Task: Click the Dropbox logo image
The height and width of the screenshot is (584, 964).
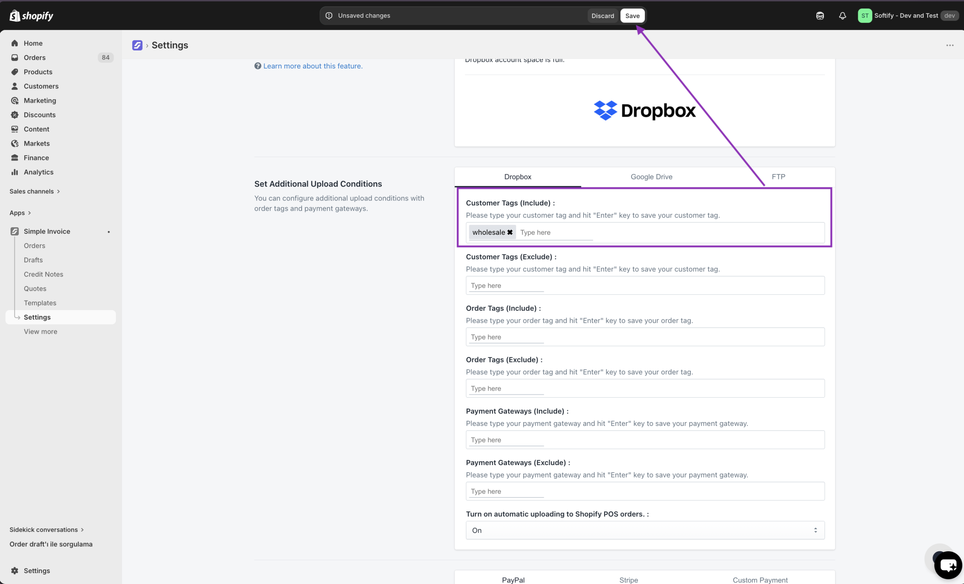Action: pos(644,111)
